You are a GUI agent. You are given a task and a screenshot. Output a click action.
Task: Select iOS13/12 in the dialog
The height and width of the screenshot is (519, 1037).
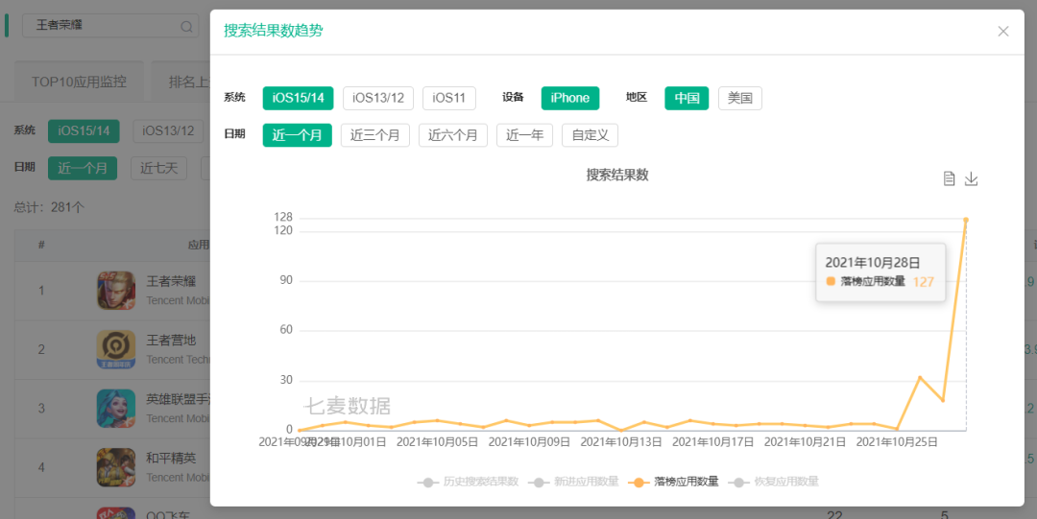tap(378, 98)
